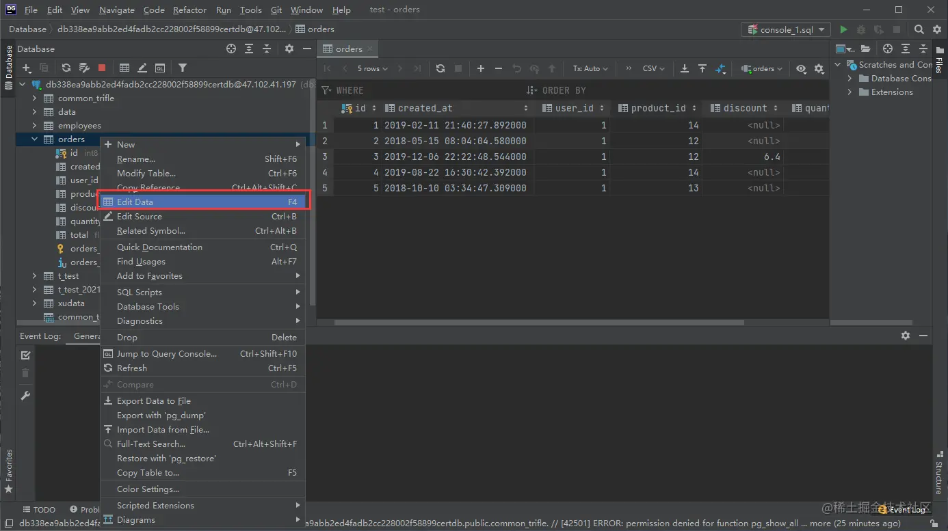Click Jump to Query Console...
Viewport: 948px width, 531px height.
[x=202, y=353]
